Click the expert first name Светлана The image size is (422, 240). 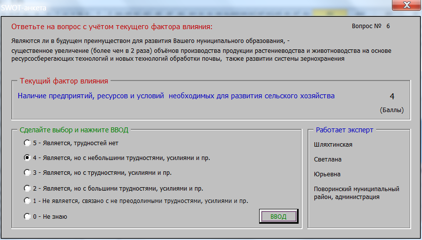[328, 160]
